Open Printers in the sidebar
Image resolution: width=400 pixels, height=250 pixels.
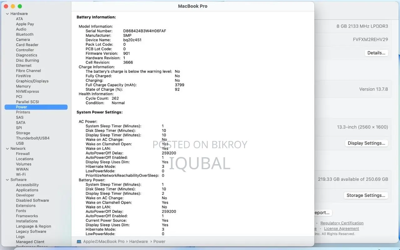coord(23,112)
